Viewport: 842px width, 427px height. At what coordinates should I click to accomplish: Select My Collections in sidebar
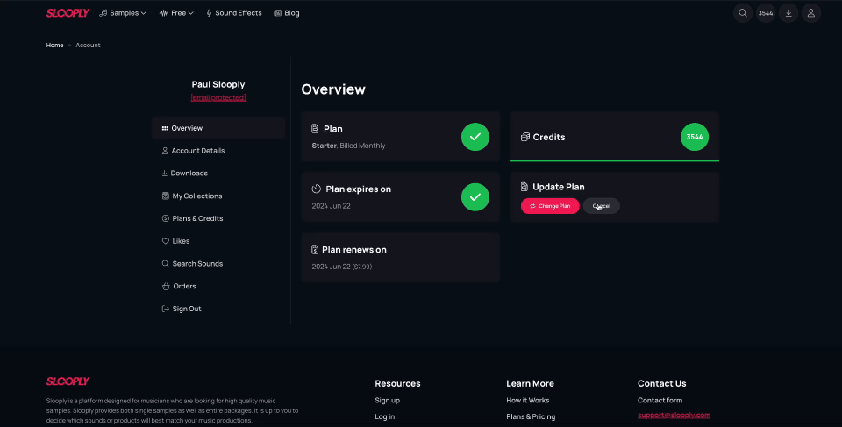[196, 196]
